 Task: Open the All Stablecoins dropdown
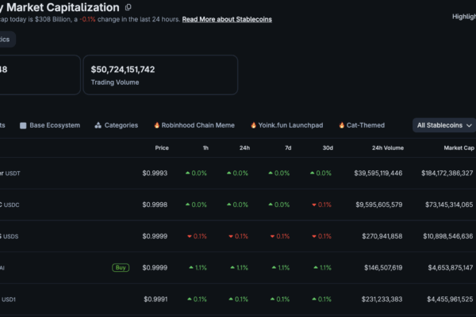coord(444,125)
